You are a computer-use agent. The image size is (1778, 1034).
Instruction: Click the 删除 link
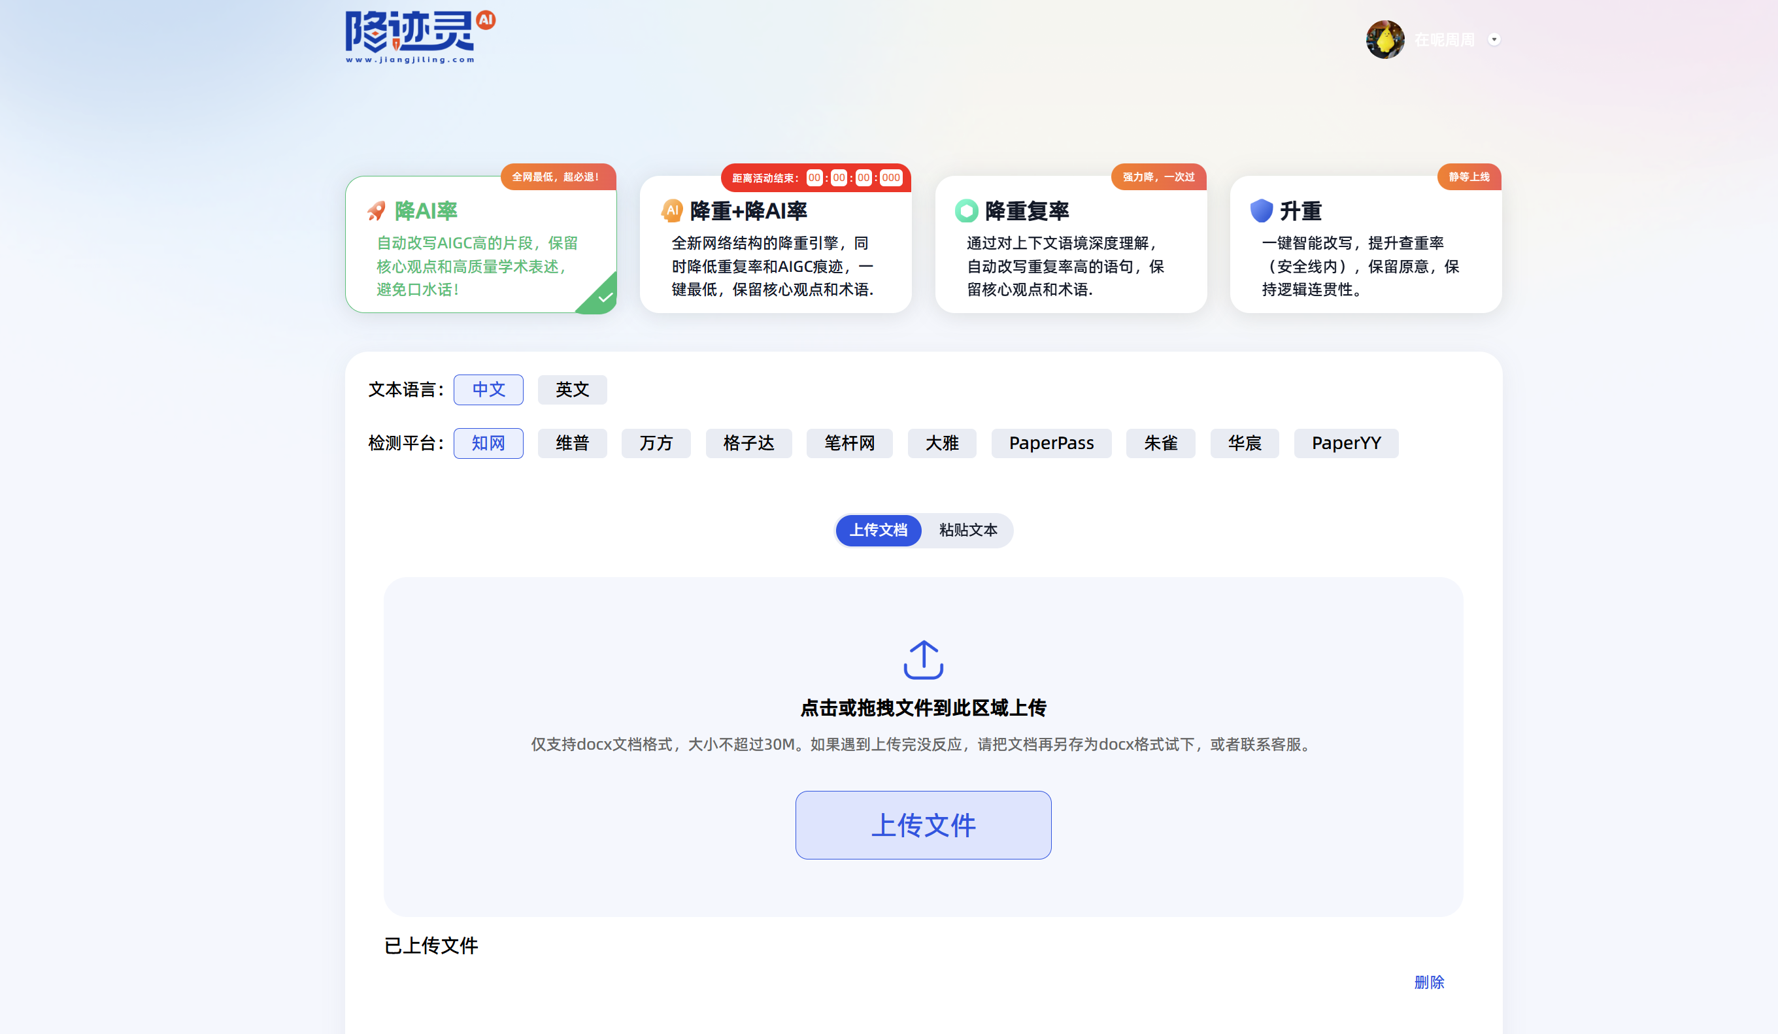1429,982
